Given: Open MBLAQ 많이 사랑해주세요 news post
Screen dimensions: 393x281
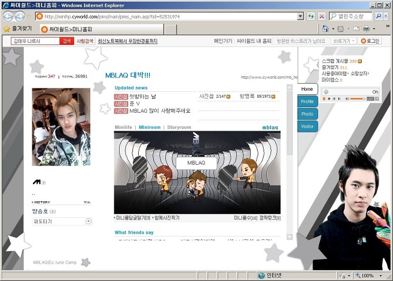Looking at the screenshot, I should point(160,111).
